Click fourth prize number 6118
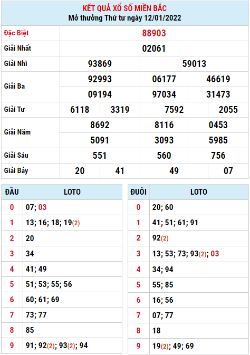 point(80,110)
